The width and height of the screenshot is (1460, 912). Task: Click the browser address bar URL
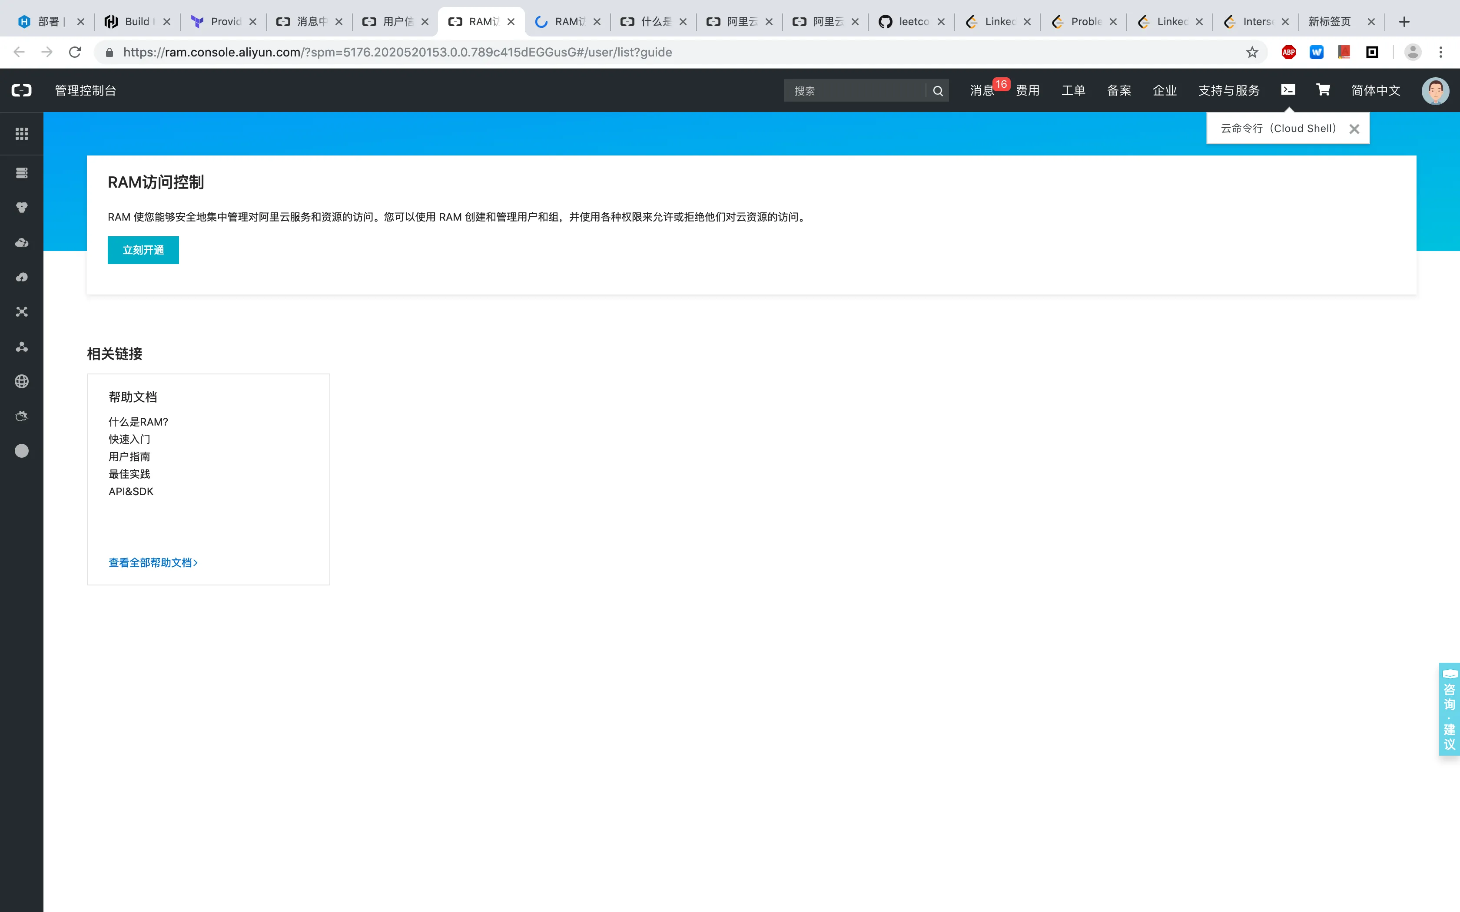397,53
